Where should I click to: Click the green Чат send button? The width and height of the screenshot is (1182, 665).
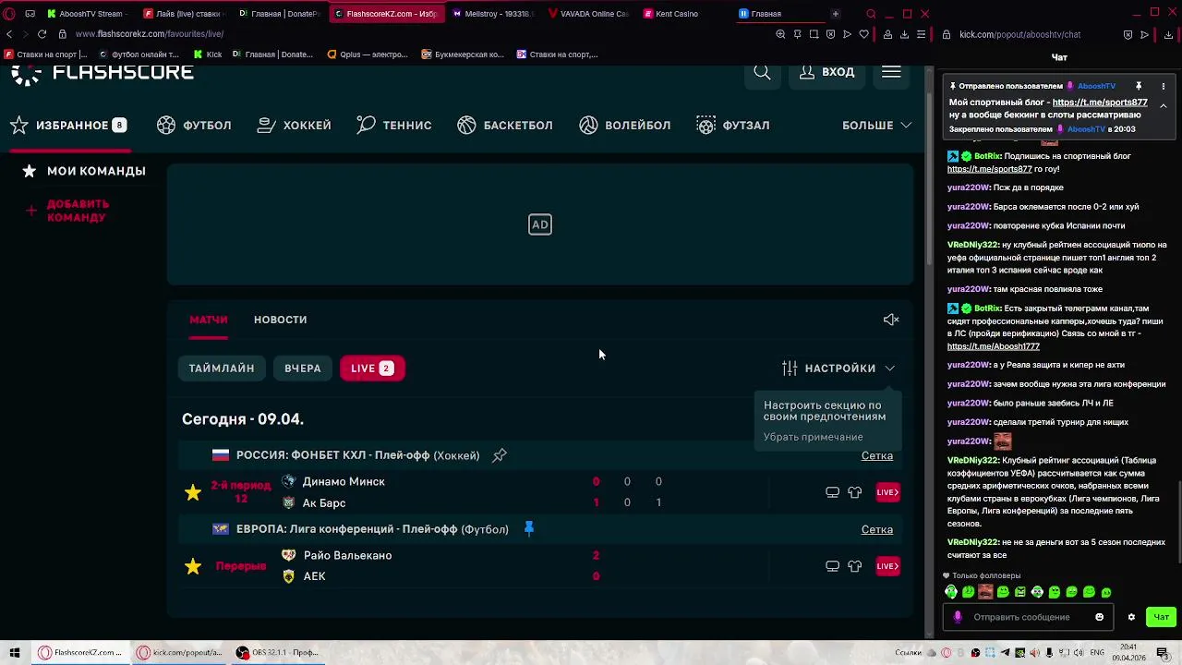1161,617
